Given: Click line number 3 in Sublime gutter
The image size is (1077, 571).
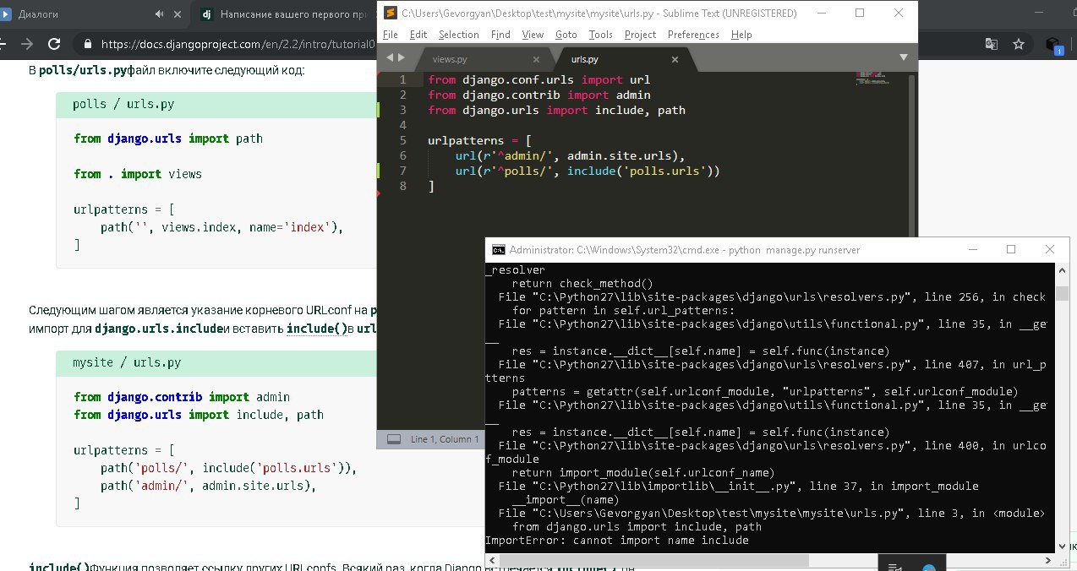Looking at the screenshot, I should click(403, 110).
